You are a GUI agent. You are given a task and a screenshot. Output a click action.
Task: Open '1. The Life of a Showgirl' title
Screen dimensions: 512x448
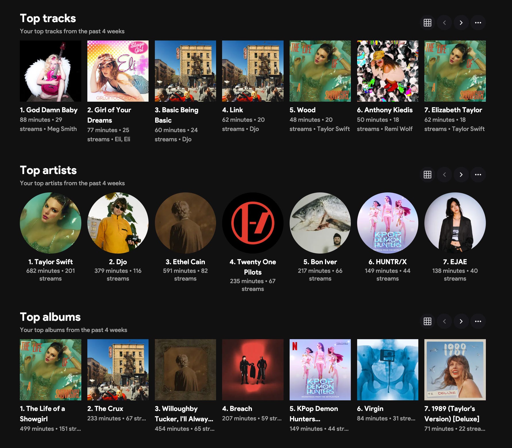click(x=42, y=414)
